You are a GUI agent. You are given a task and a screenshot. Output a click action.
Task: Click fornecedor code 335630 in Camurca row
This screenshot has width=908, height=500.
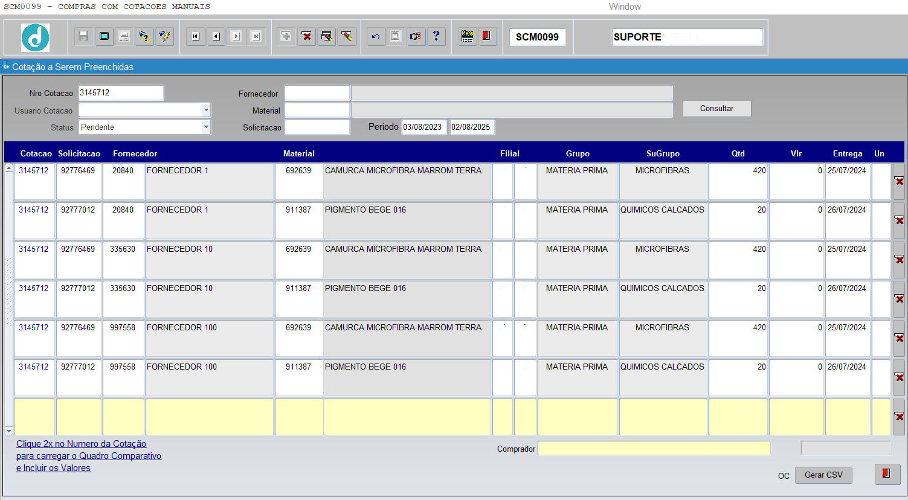(x=123, y=260)
